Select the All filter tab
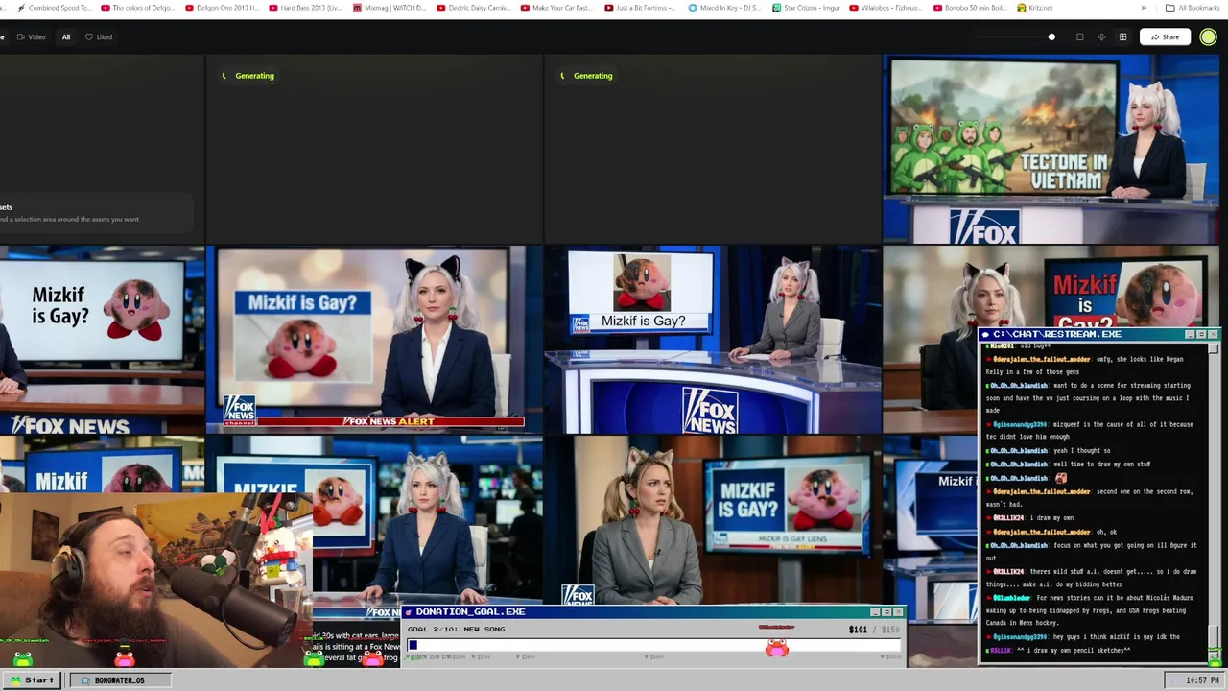Viewport: 1228px width, 691px height. [x=66, y=37]
